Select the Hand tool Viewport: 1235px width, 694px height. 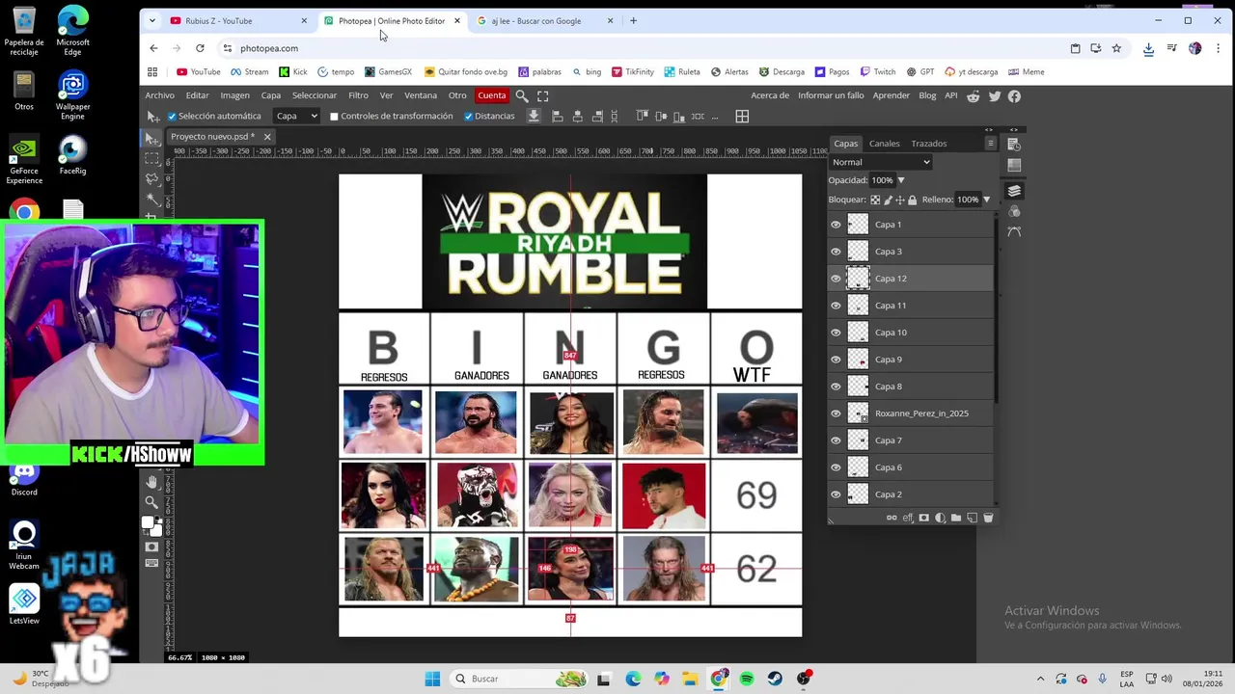coord(151,482)
